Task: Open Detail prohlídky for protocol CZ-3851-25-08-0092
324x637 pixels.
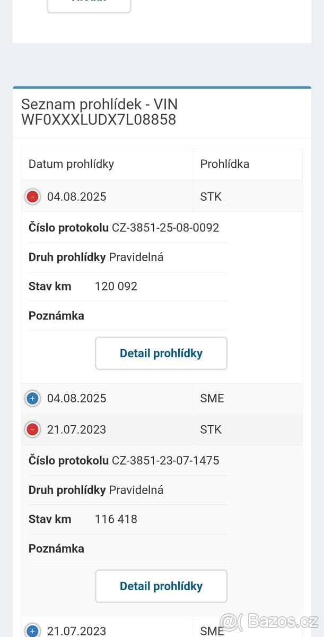Action: coord(161,354)
